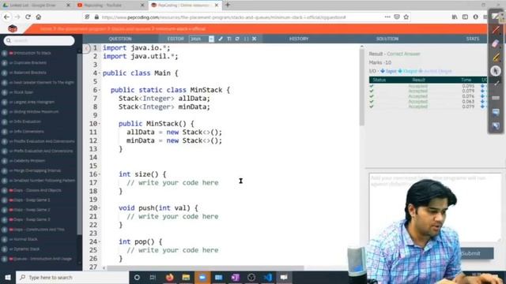Switch to the SOLUTION tab
The height and width of the screenshot is (284, 506).
click(387, 39)
